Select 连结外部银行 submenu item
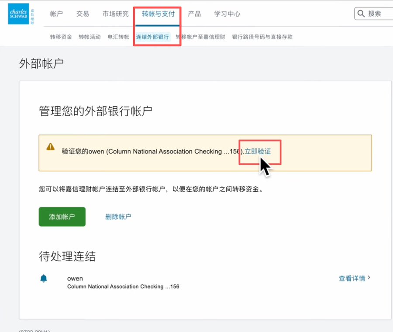This screenshot has width=393, height=332. pyautogui.click(x=152, y=37)
